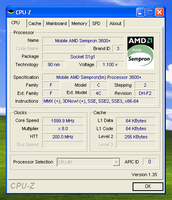Image resolution: width=172 pixels, height=200 pixels.
Task: Click the Ext. Model value '4C'
Action: click(x=99, y=93)
